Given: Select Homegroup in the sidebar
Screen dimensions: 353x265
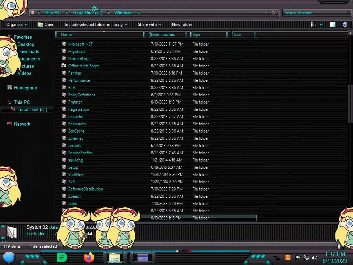Looking at the screenshot, I should 25,88.
